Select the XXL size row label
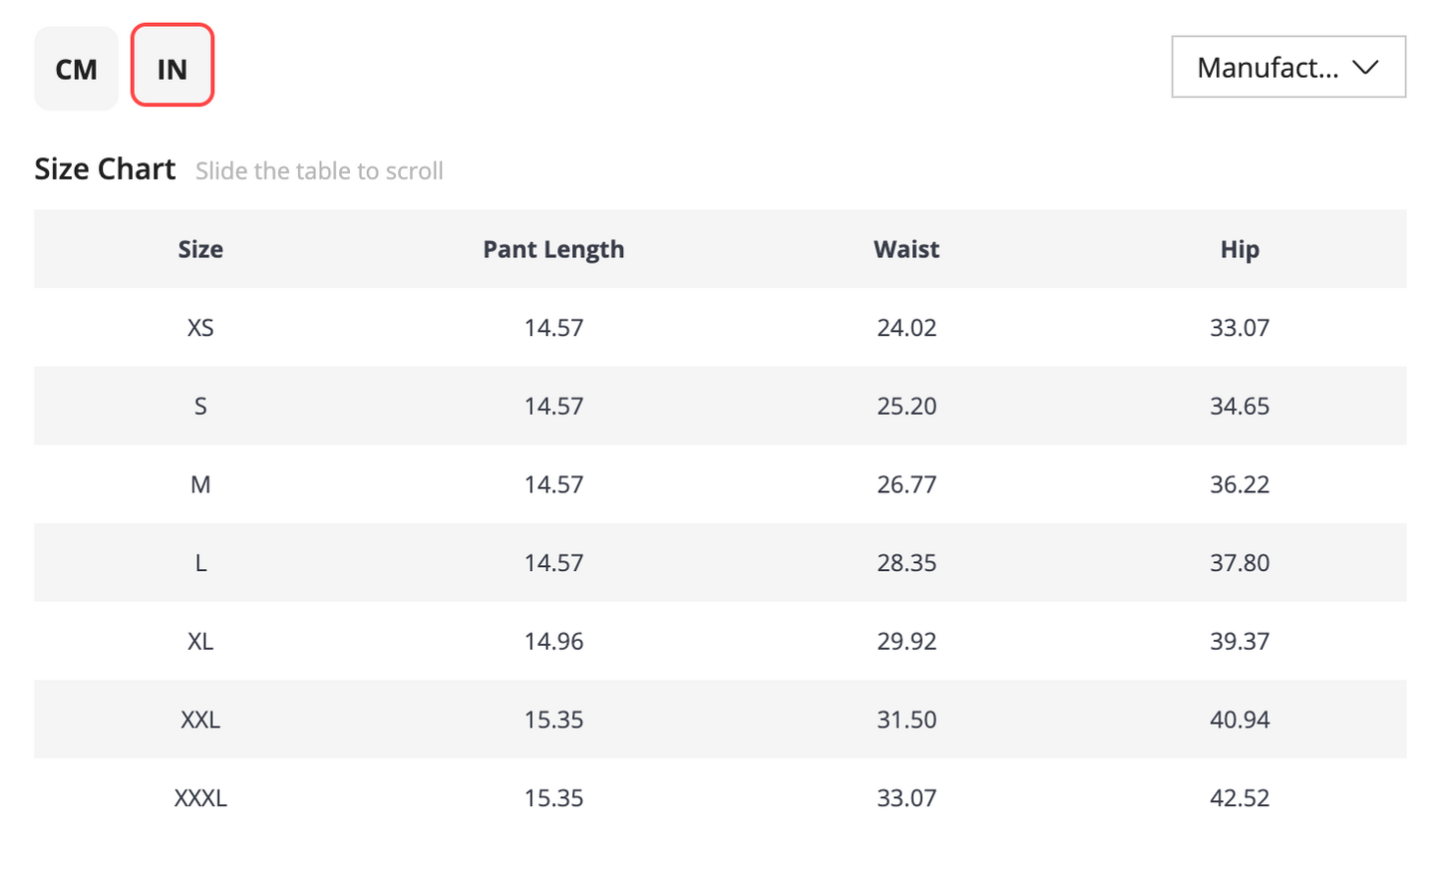 click(200, 720)
